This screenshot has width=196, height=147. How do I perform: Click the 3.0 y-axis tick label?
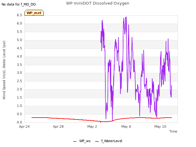point(19,73)
